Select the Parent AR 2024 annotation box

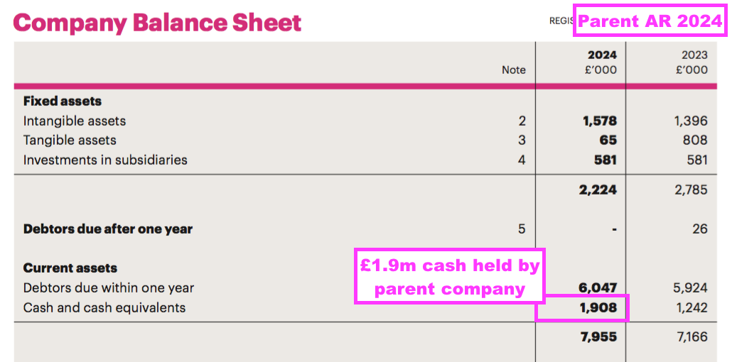[650, 21]
